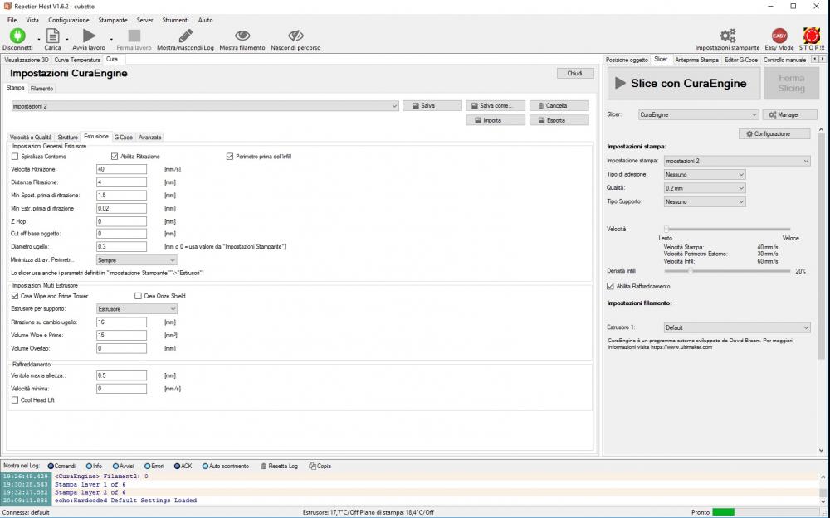The width and height of the screenshot is (830, 518).
Task: Click the Slice con CuraEngine button
Action: pos(677,84)
